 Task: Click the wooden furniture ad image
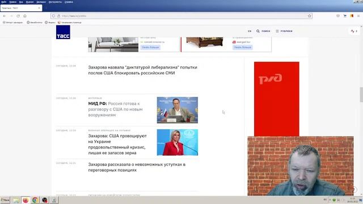tap(205, 42)
